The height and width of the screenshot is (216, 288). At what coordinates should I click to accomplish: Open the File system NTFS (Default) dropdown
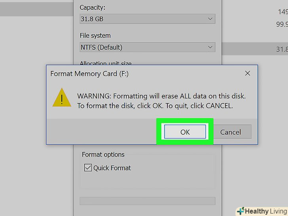pos(147,47)
